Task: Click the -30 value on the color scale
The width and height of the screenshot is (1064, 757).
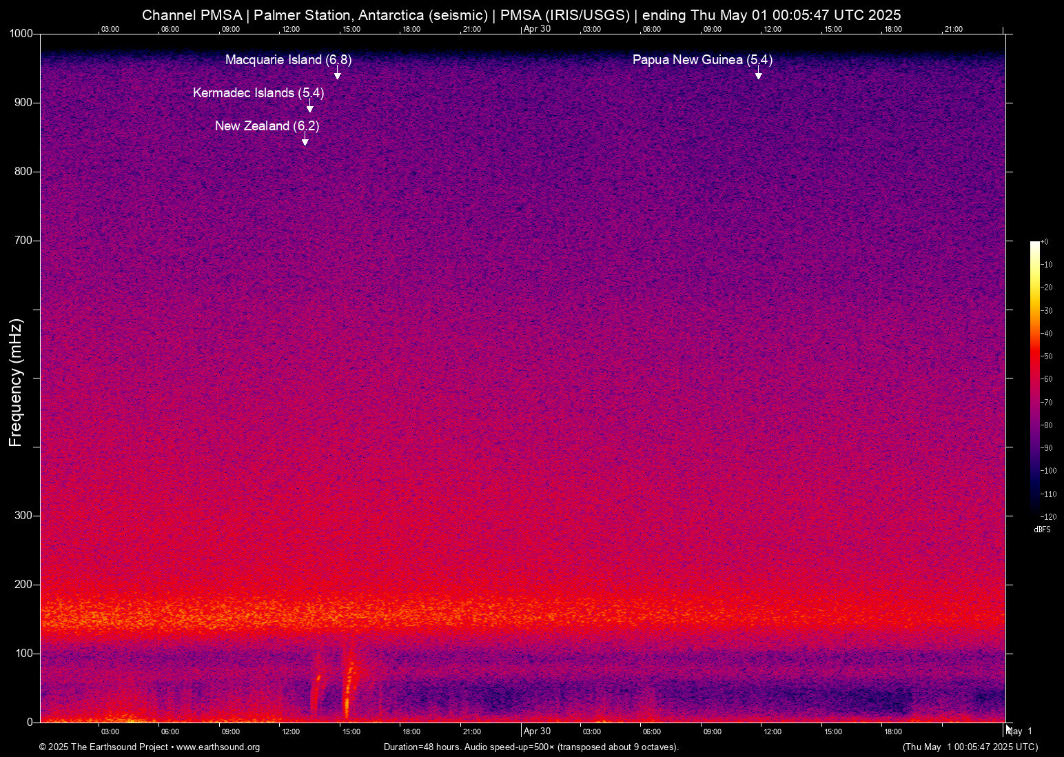Action: [1047, 311]
